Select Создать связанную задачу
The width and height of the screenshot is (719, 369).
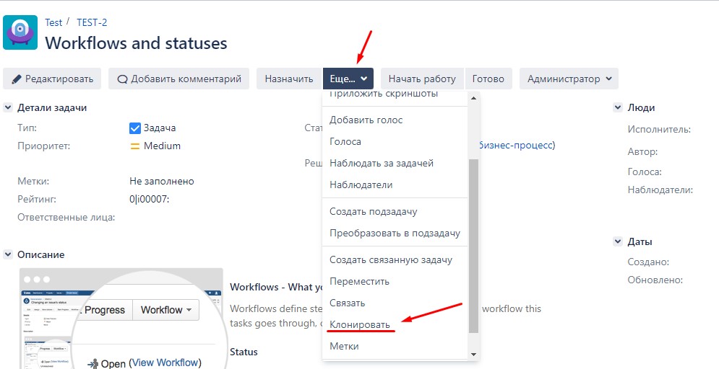pyautogui.click(x=395, y=259)
